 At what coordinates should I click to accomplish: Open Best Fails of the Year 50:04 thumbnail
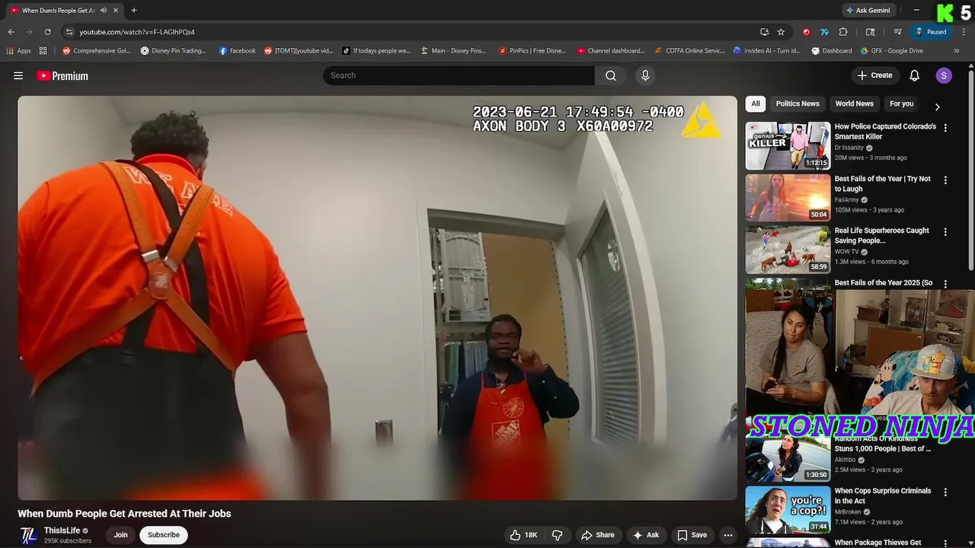[788, 197]
